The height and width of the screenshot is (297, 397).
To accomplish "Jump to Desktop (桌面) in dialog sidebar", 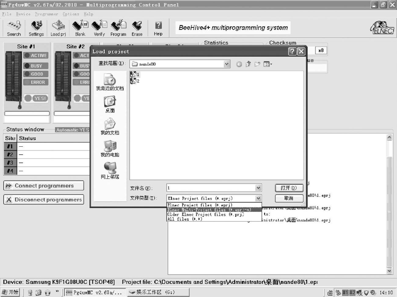I will [110, 104].
